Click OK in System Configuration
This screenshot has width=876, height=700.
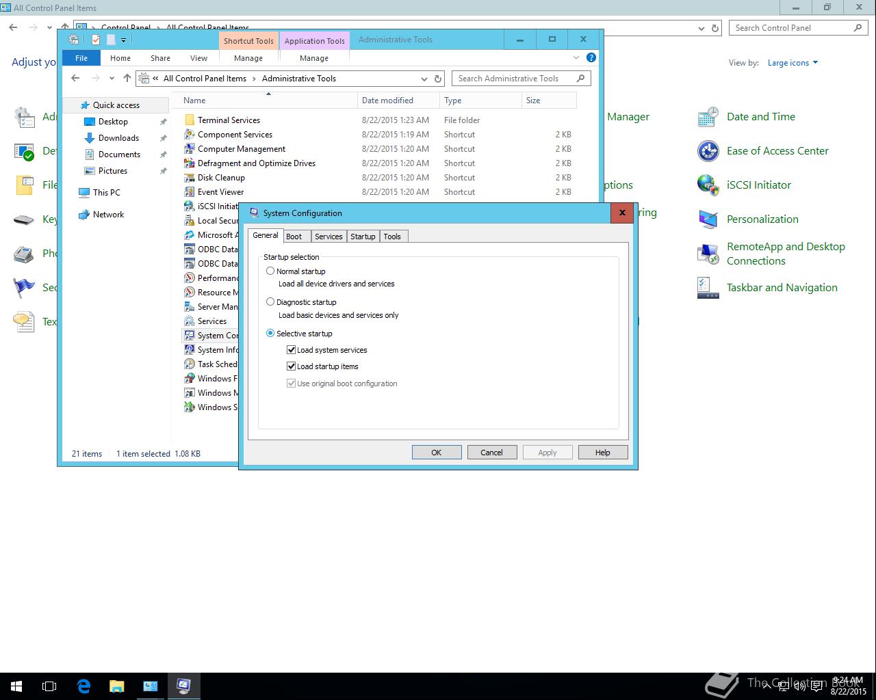(437, 453)
